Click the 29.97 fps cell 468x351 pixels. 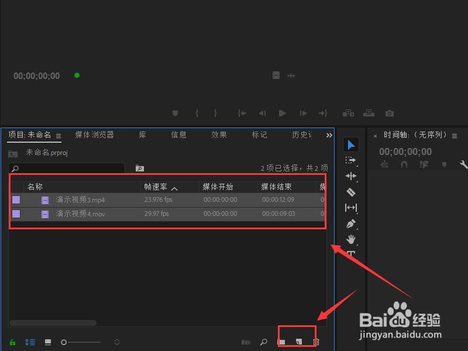click(156, 214)
